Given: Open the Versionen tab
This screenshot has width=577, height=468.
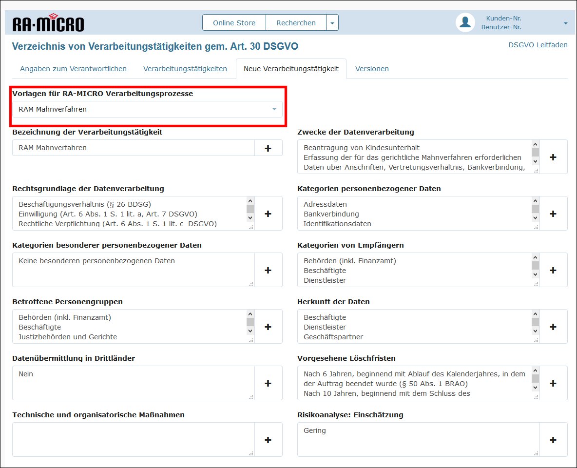Looking at the screenshot, I should [x=372, y=69].
